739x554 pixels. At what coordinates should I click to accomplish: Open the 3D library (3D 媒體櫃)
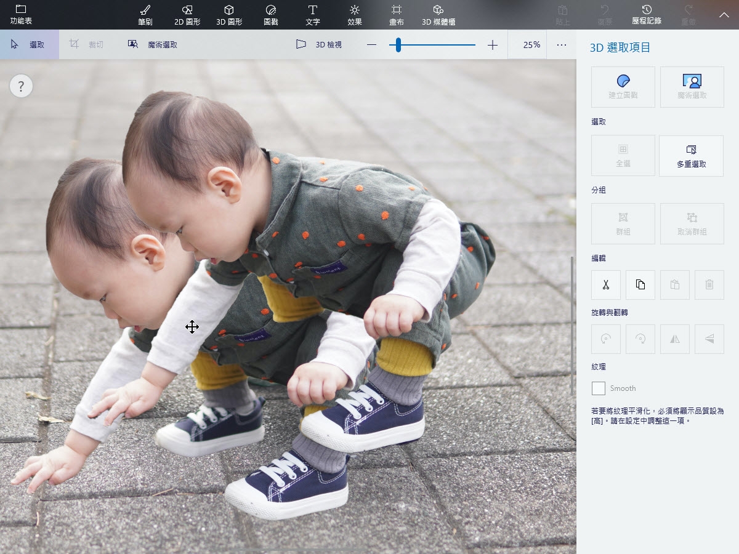pyautogui.click(x=438, y=15)
